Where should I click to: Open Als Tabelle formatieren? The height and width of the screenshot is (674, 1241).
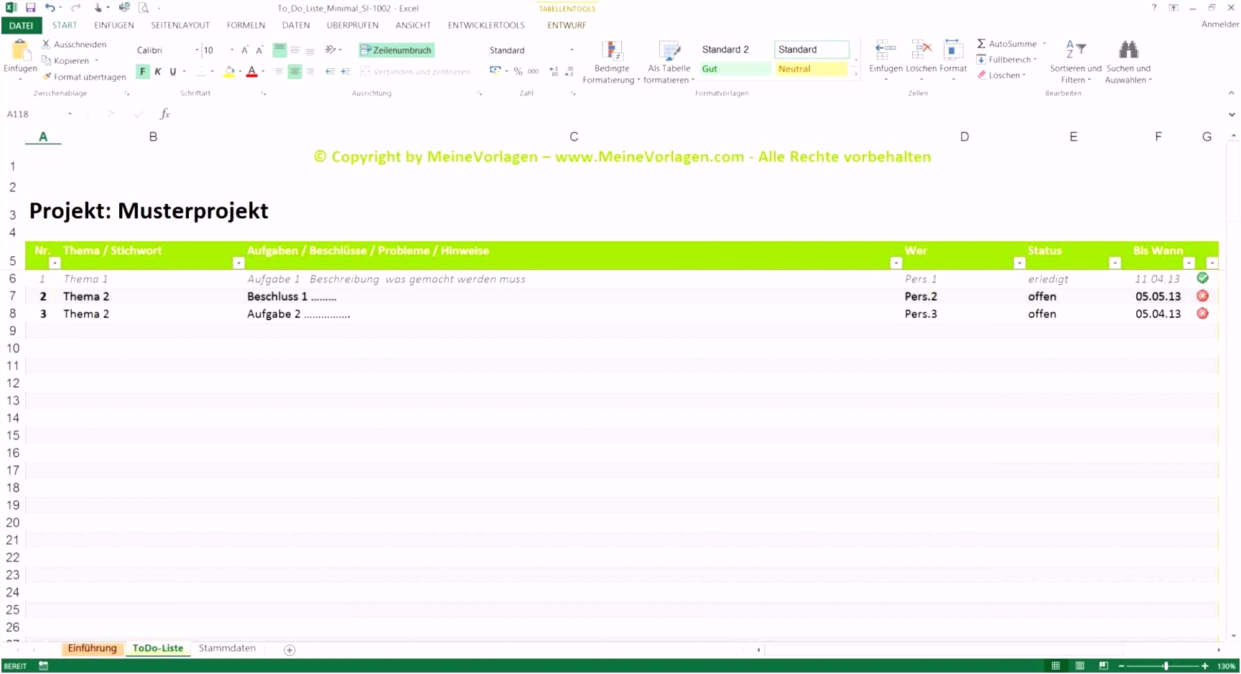coord(669,62)
